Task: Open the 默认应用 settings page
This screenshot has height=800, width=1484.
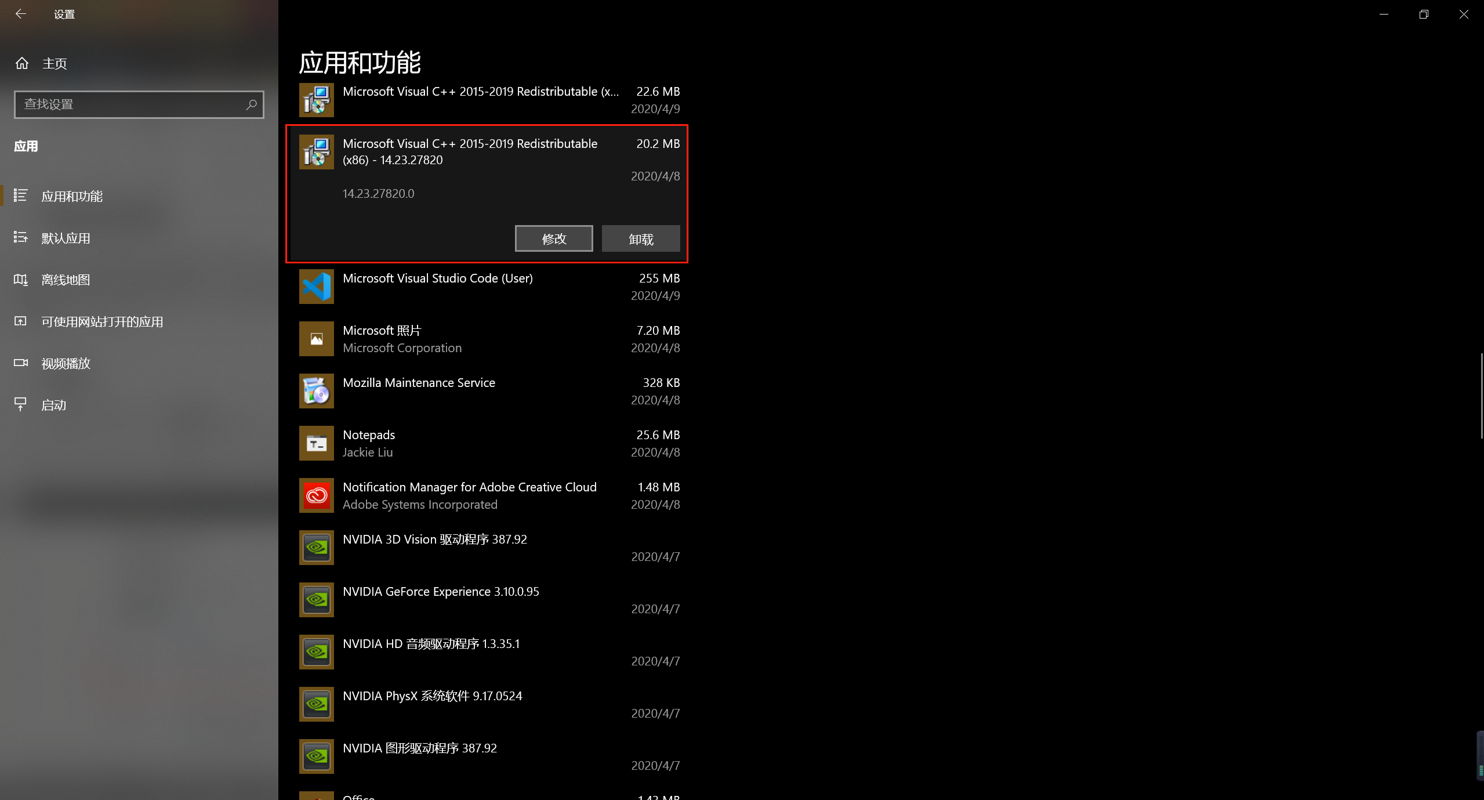Action: point(66,238)
